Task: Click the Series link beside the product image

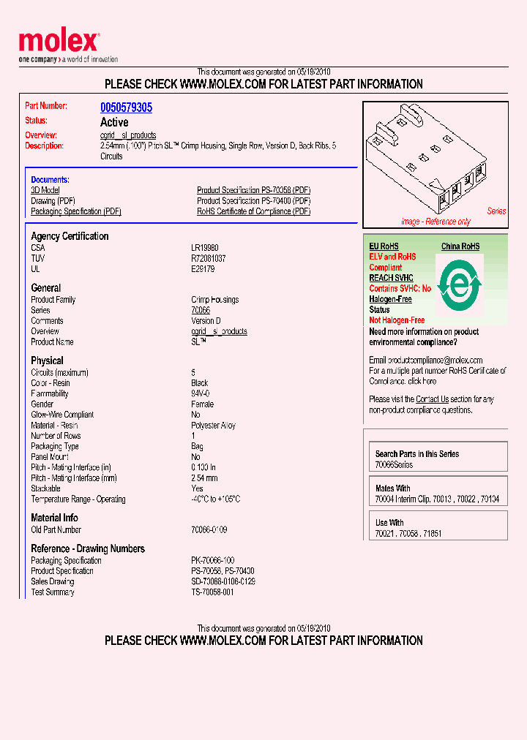Action: [x=496, y=211]
